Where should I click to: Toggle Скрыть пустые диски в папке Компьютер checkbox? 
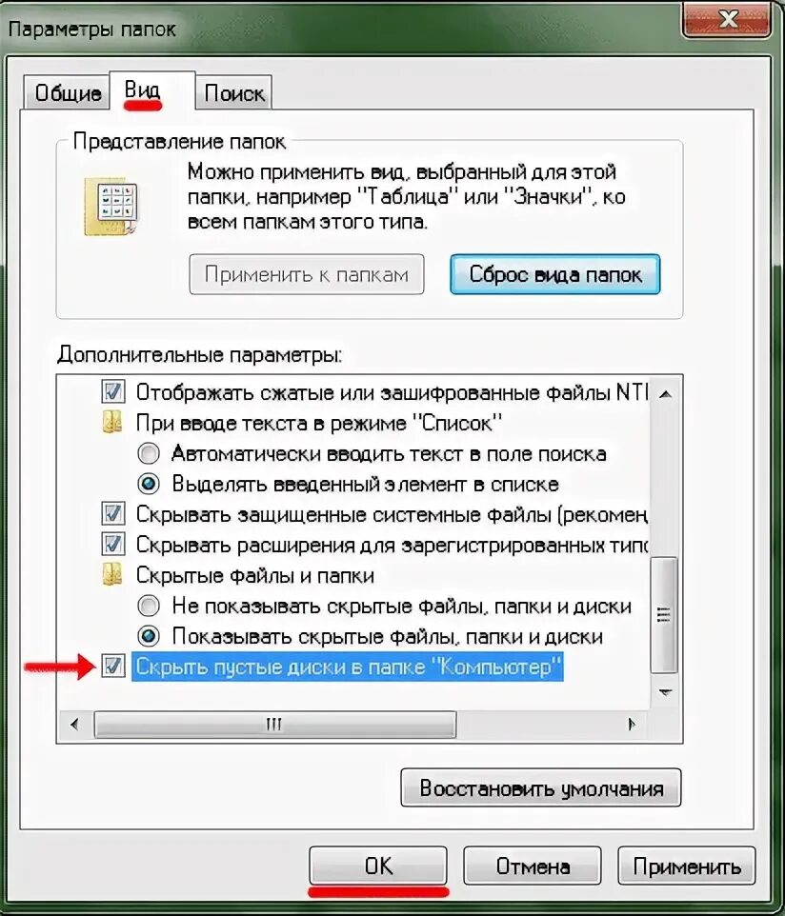(x=112, y=666)
